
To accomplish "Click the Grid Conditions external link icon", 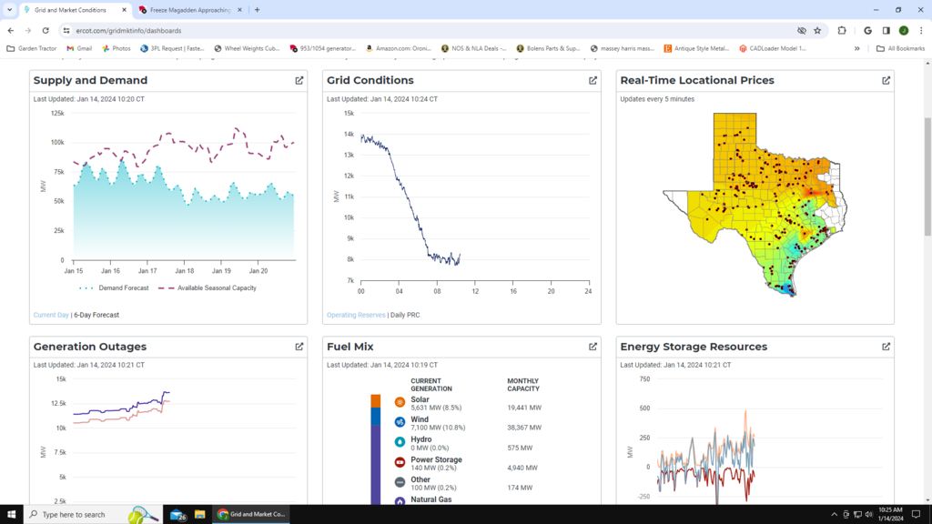I will [x=593, y=80].
